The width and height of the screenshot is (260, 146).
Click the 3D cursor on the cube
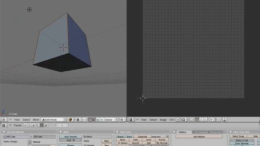click(63, 47)
